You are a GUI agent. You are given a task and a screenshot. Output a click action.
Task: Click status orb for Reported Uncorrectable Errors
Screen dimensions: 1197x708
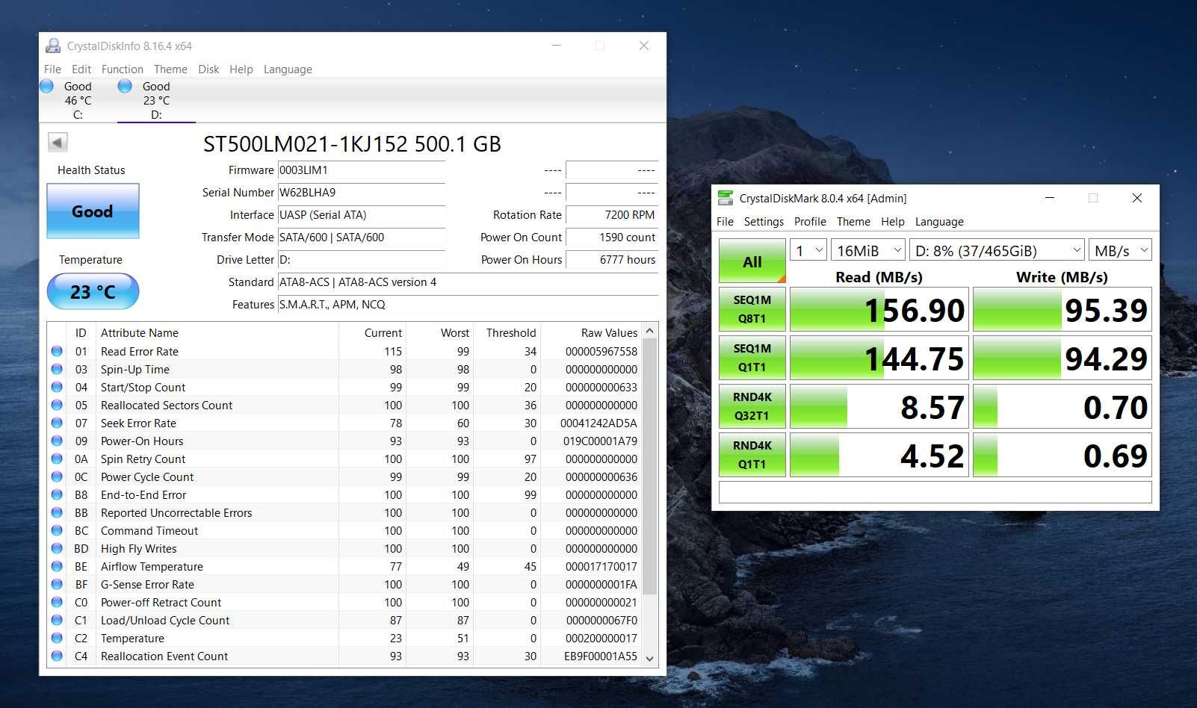coord(57,512)
